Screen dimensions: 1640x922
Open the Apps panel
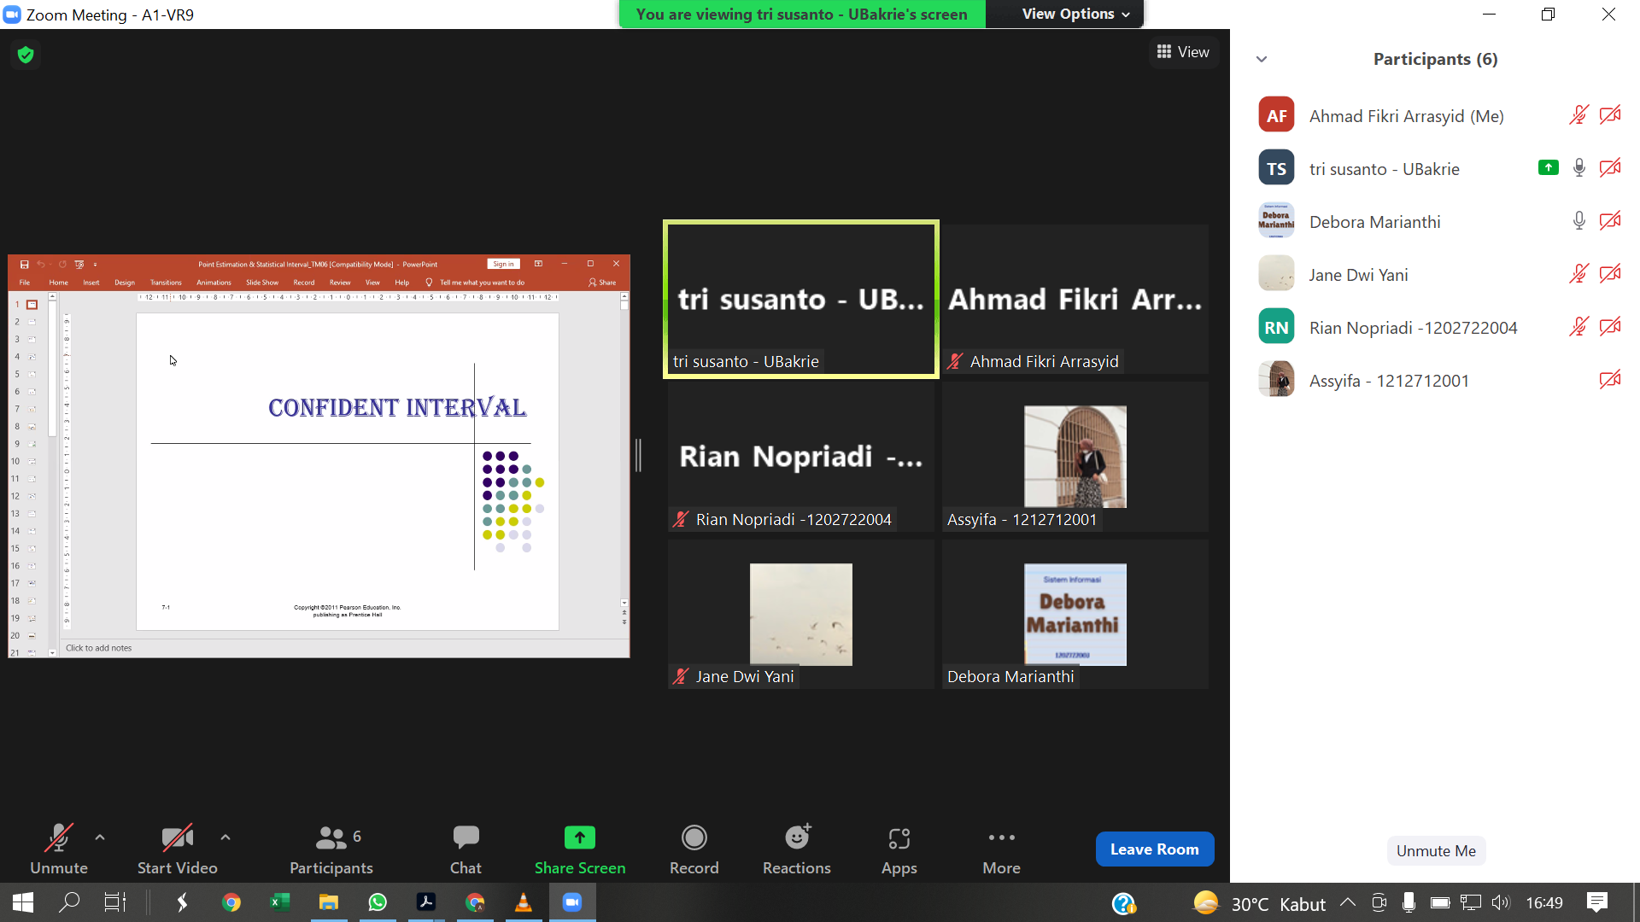(x=899, y=849)
